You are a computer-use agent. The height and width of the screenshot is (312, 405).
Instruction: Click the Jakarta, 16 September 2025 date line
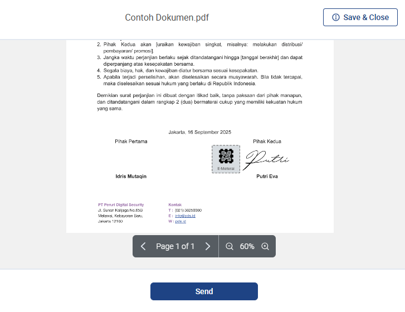coord(199,132)
